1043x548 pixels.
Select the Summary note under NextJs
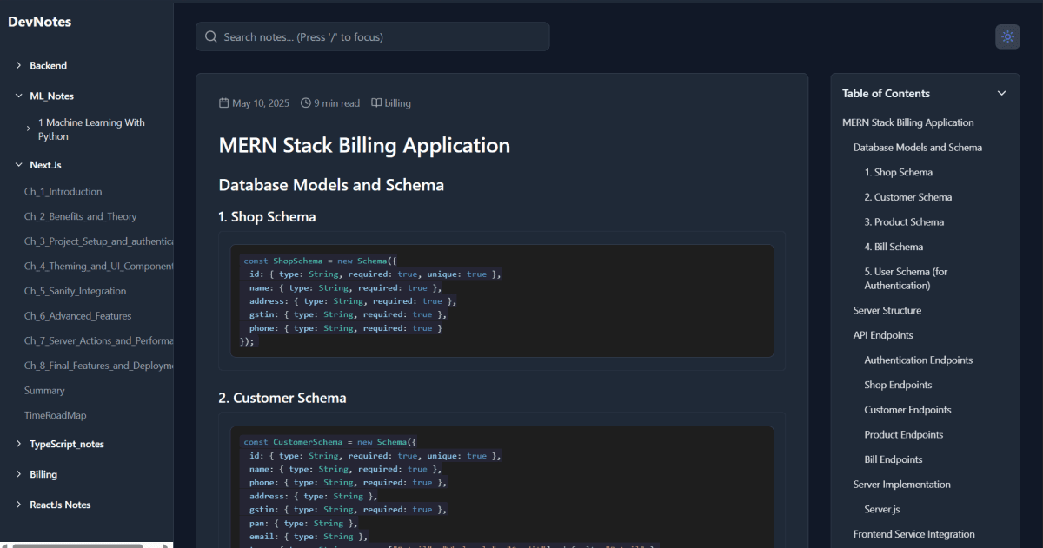(x=44, y=390)
